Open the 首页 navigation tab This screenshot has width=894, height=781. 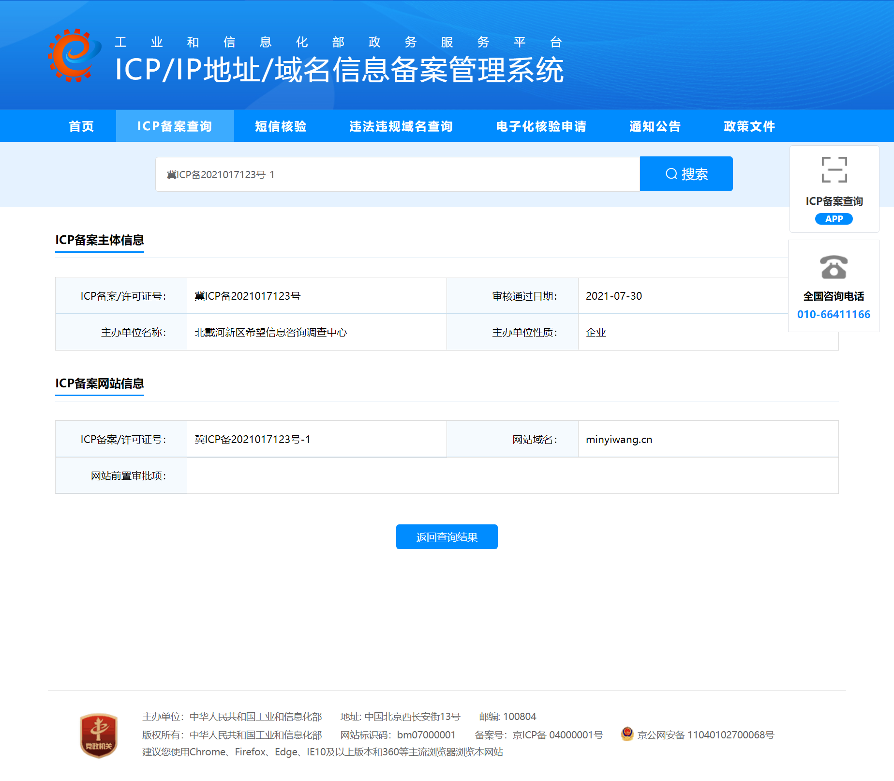tap(81, 126)
